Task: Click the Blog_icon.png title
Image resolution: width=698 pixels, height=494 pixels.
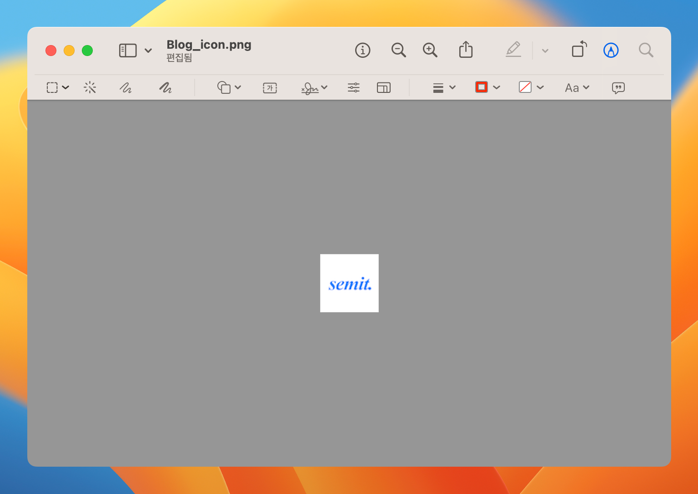Action: pyautogui.click(x=209, y=45)
